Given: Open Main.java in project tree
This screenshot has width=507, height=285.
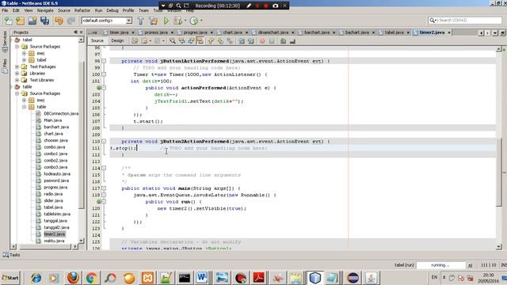Looking at the screenshot, I should (x=53, y=120).
